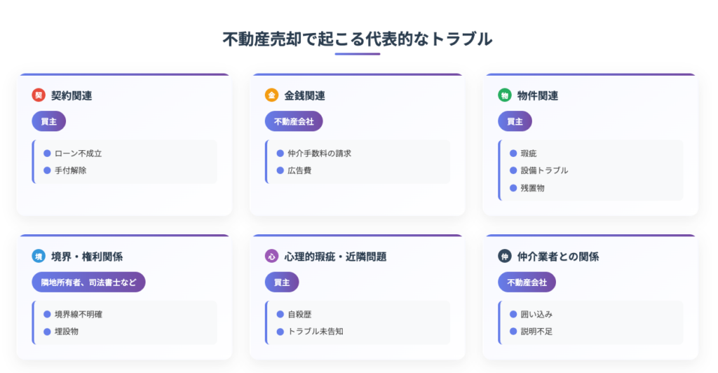Select the 不動産会社 badge under 金銭関連

[x=294, y=121]
